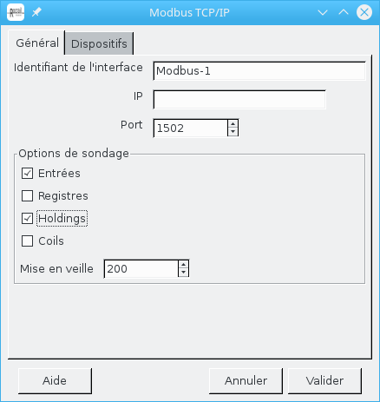Screen dimensions: 380x402
Task: Disable the Holdings checkbox
Action: coord(27,219)
